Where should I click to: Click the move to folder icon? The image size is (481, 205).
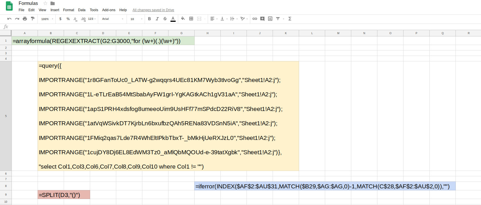(53, 3)
